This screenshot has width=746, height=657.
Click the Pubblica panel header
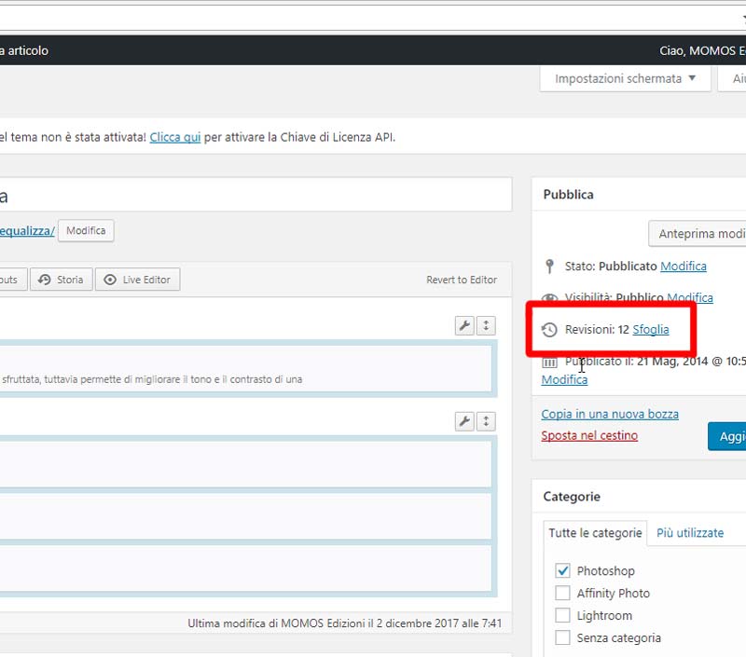(639, 195)
